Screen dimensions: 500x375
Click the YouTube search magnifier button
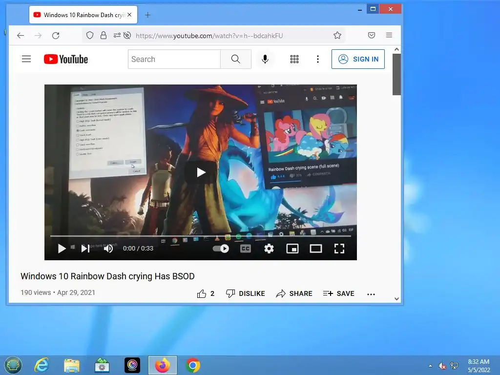[236, 59]
